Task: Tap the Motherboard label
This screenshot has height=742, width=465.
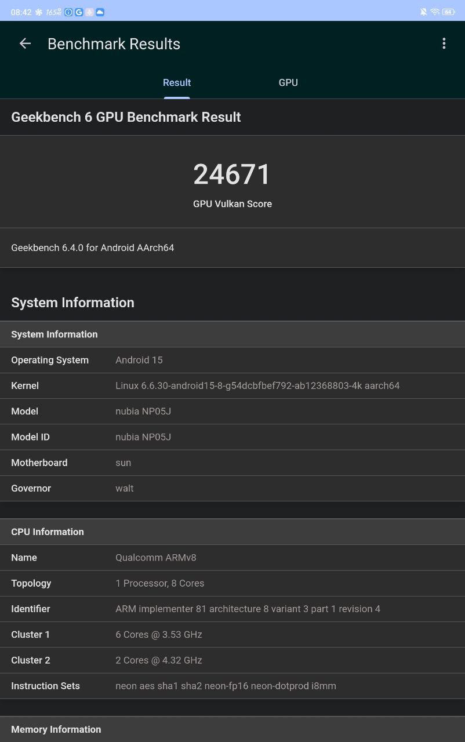Action: click(39, 463)
